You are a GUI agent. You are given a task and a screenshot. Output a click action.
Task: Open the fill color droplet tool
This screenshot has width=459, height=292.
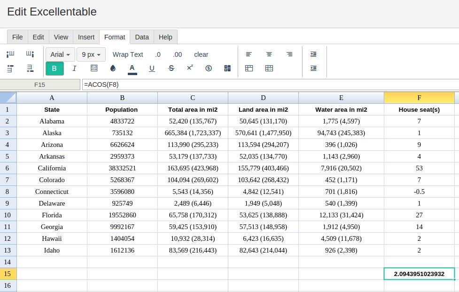pos(113,69)
